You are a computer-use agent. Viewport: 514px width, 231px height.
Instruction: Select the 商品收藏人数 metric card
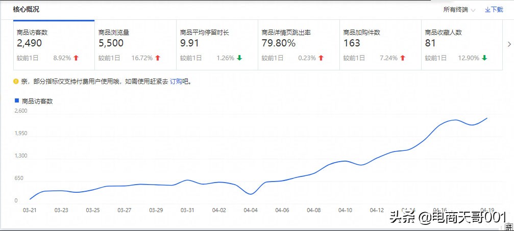coord(462,45)
